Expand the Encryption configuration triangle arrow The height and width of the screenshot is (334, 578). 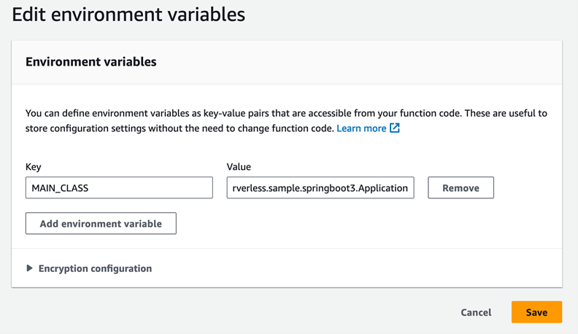tap(30, 268)
